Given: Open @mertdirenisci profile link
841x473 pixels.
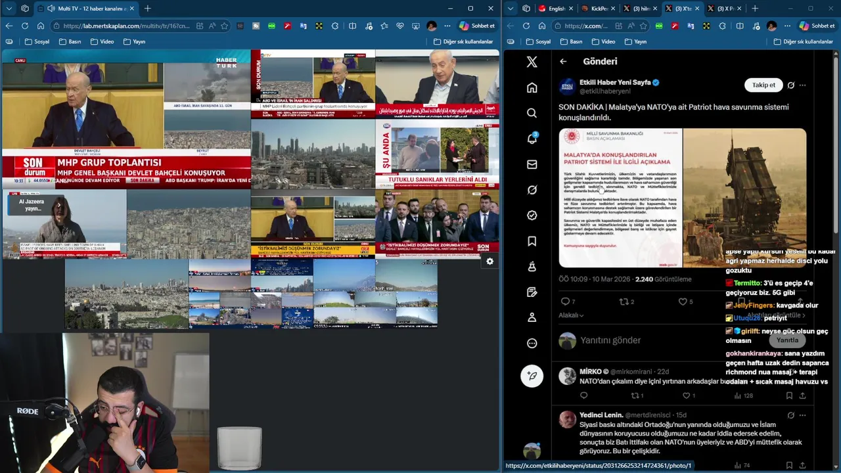Looking at the screenshot, I should point(647,415).
